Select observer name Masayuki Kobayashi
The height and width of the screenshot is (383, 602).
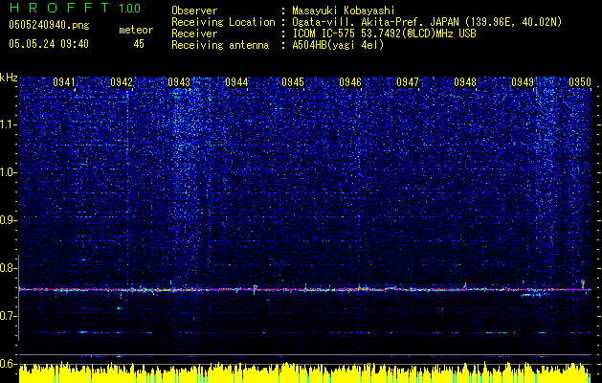(344, 11)
